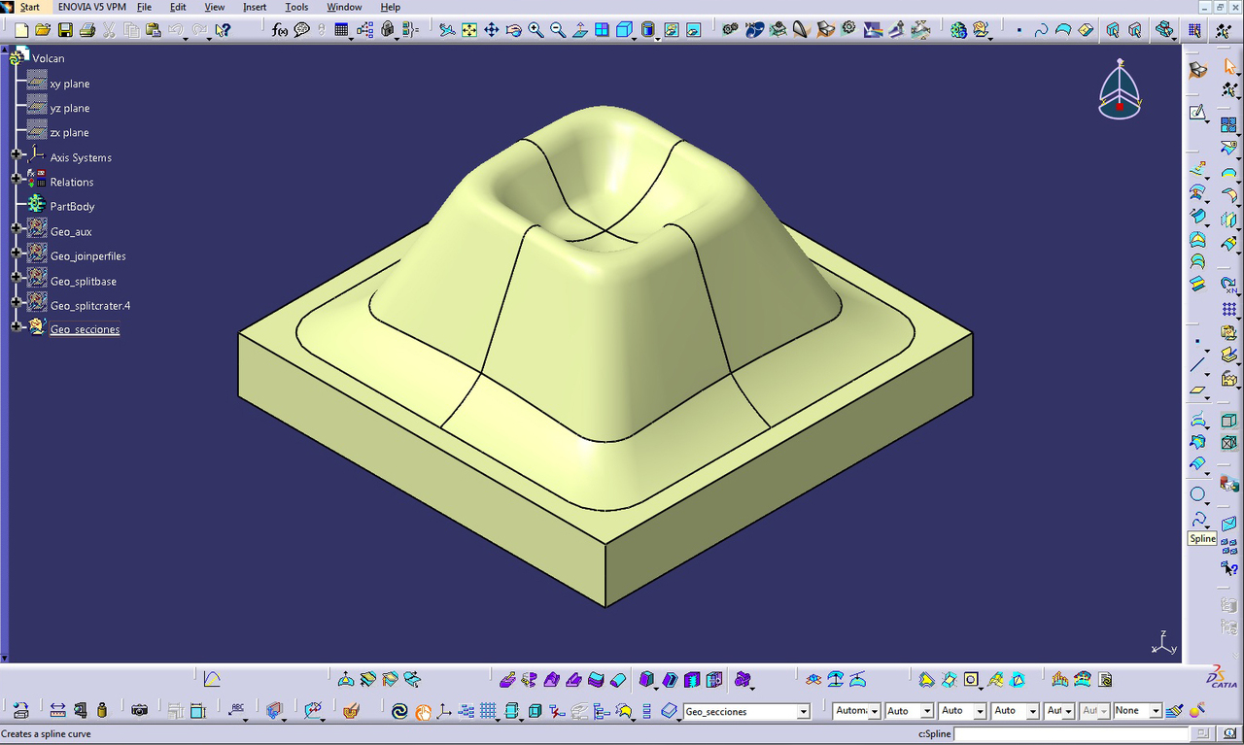Open the ENOVIA V5 VPM menu
The image size is (1244, 745).
[91, 7]
